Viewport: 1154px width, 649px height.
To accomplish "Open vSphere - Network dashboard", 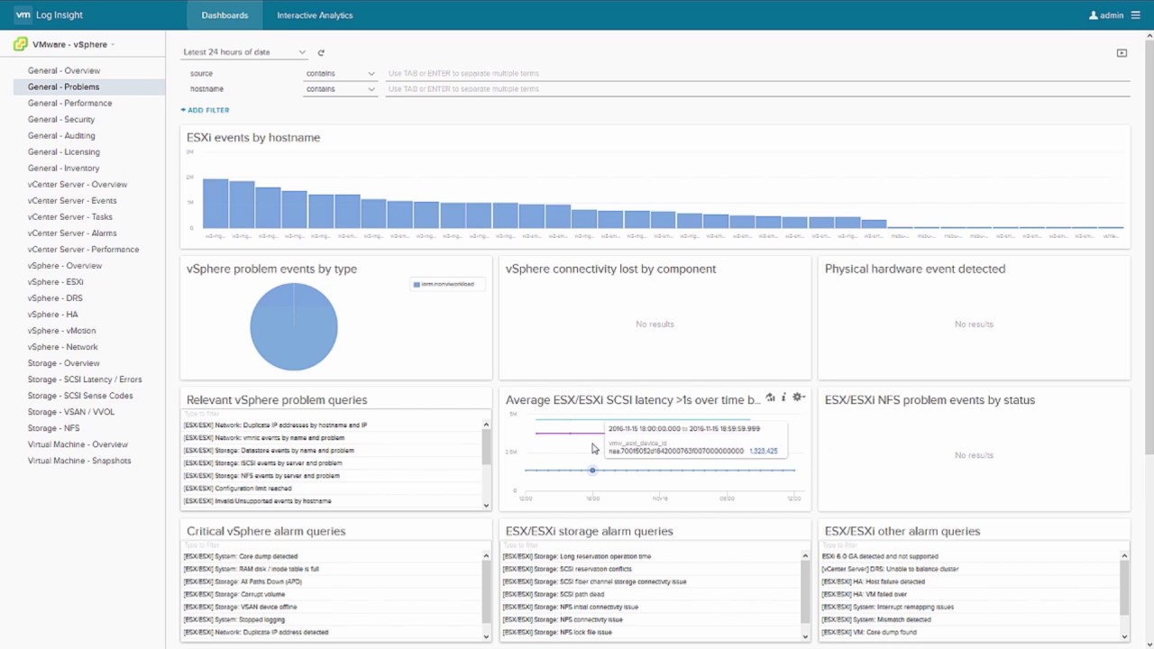I will [63, 347].
